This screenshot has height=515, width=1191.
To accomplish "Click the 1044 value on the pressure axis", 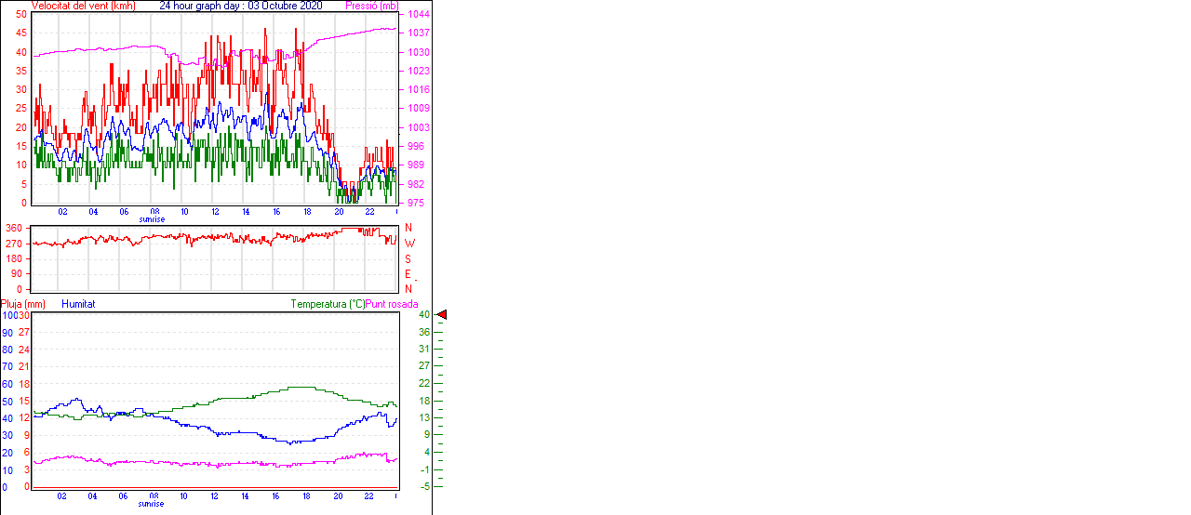I will [x=418, y=15].
